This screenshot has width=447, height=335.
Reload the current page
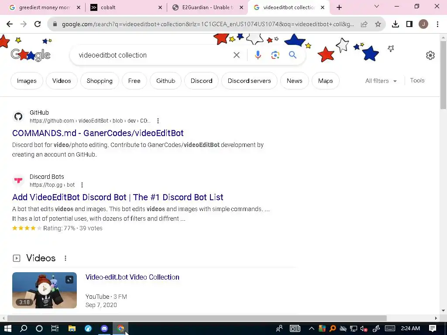pos(38,24)
